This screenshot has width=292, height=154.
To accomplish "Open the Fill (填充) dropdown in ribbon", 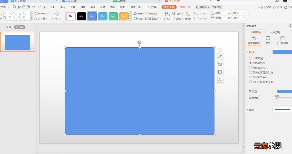I will tap(139, 13).
